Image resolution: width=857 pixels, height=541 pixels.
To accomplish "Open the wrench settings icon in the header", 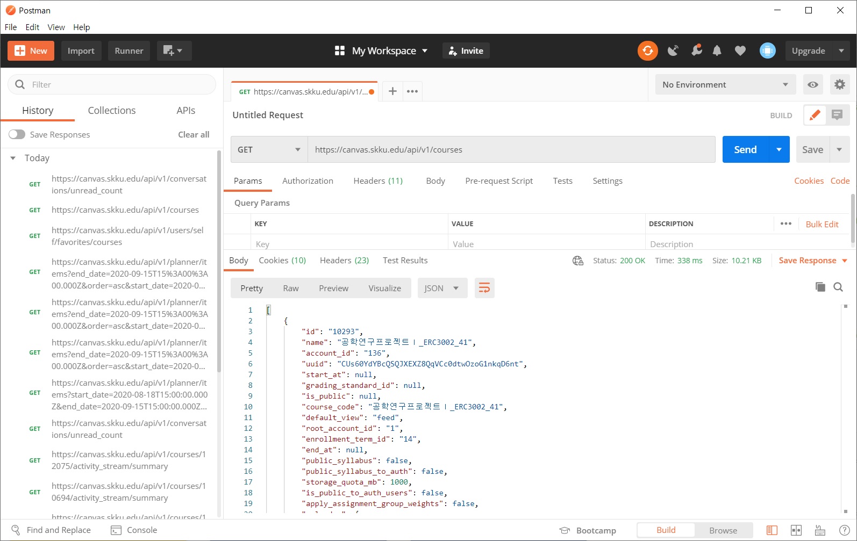I will point(697,50).
